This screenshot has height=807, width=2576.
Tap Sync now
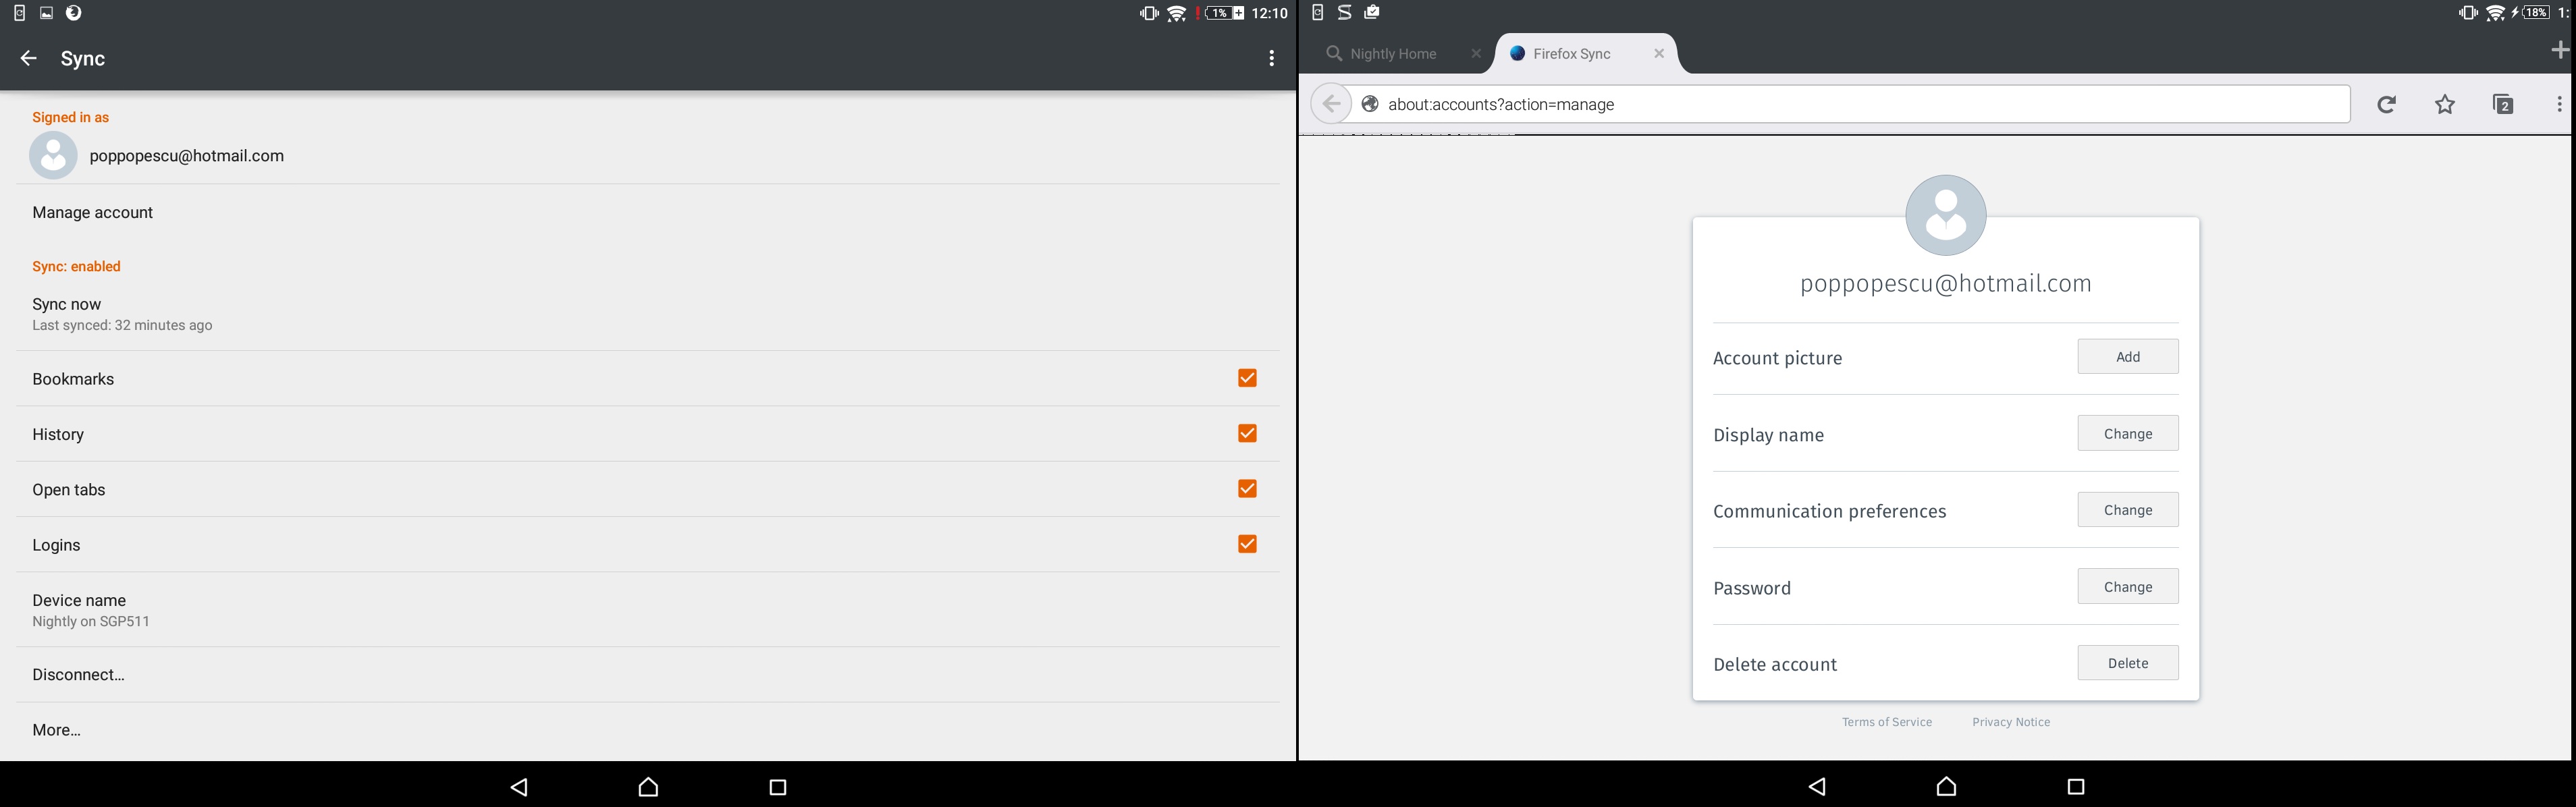point(648,314)
